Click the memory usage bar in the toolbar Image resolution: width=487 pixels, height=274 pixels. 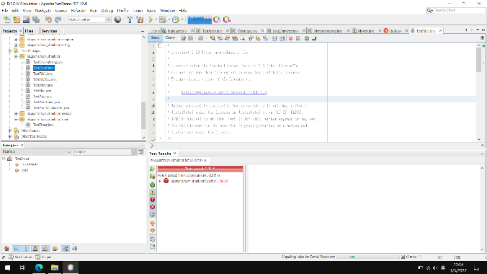200,19
